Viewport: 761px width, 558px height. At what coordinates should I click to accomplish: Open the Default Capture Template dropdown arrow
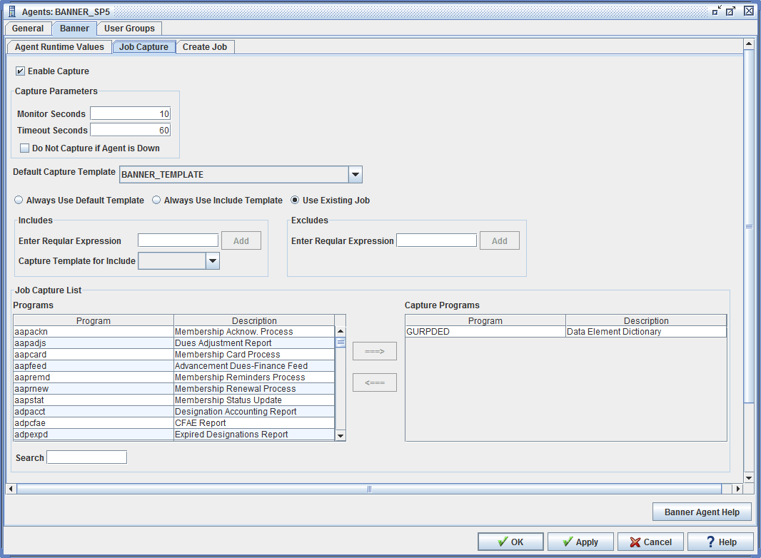(356, 174)
